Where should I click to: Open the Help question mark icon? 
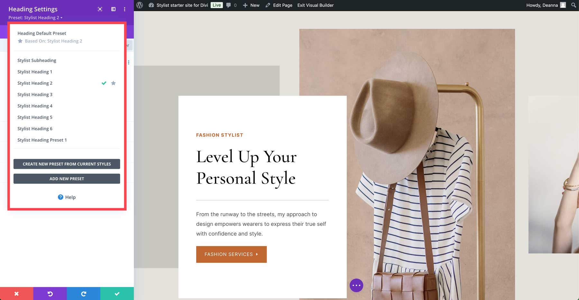[61, 197]
